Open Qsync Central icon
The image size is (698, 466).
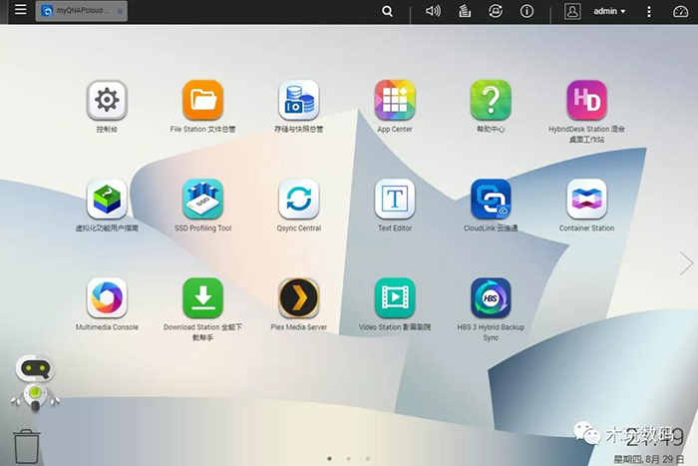pyautogui.click(x=299, y=199)
